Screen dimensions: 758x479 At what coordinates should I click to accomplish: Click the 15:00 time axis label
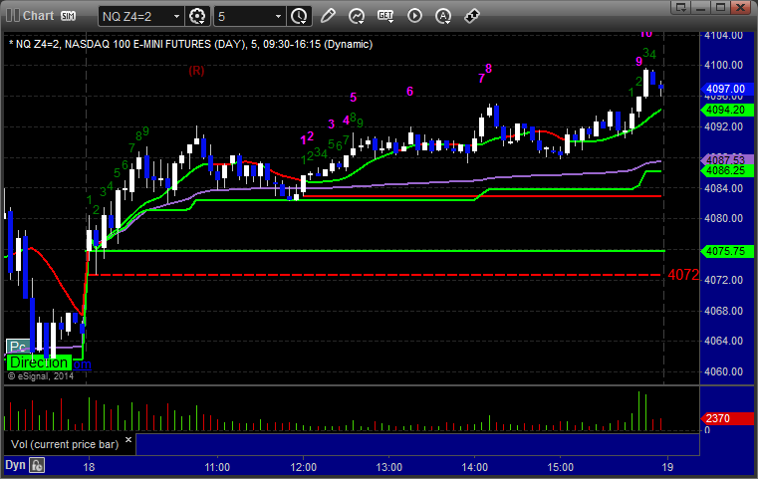[560, 467]
